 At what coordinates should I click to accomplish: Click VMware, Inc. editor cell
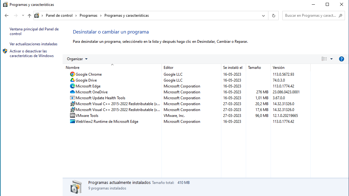click(174, 115)
